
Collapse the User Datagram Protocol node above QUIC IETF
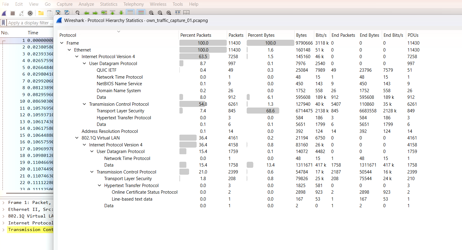coord(84,64)
